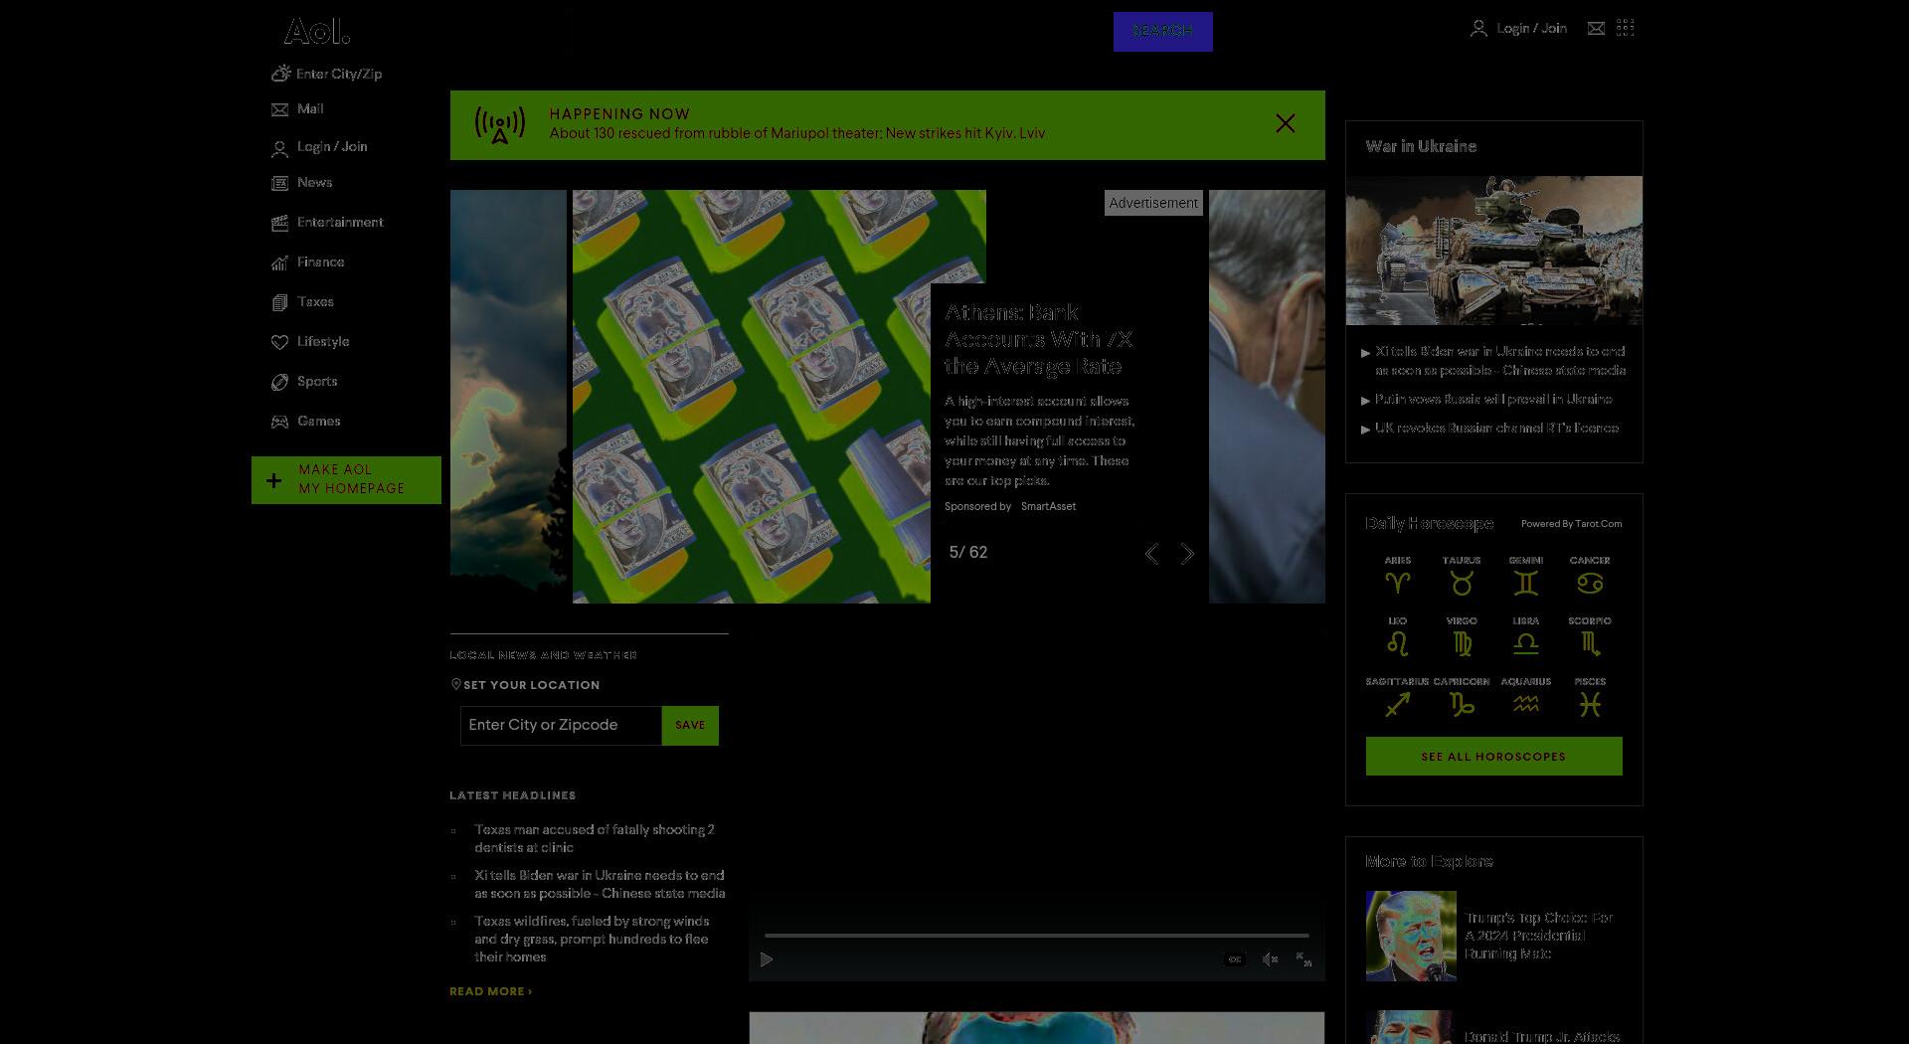Click the weather icon beside Enter City/Zip
The height and width of the screenshot is (1044, 1909).
(281, 74)
